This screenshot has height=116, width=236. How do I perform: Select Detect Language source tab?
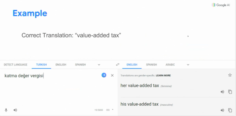click(x=16, y=65)
